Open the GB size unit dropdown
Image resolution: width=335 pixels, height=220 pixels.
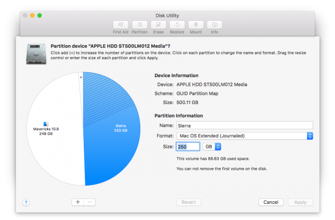(x=212, y=147)
